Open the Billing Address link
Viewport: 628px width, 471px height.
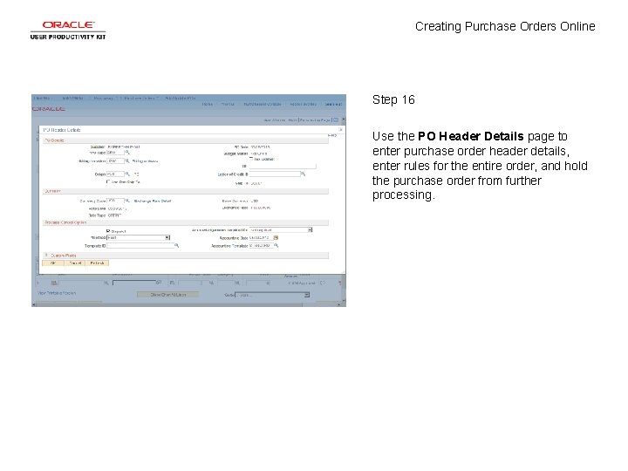(x=145, y=161)
